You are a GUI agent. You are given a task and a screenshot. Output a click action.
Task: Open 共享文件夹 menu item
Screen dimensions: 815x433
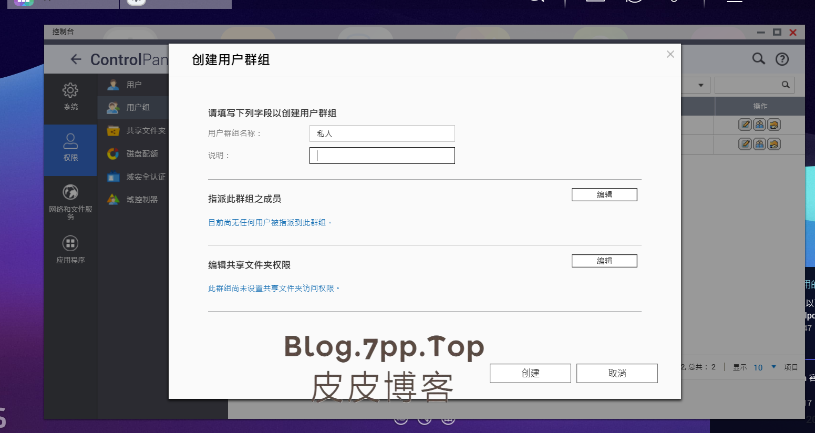tap(133, 130)
